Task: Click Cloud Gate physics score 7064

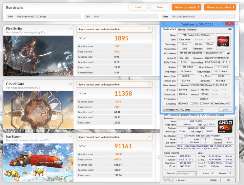Action: coord(117,107)
